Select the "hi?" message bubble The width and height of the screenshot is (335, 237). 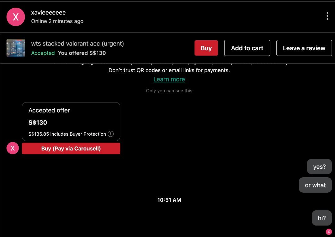pos(322,218)
